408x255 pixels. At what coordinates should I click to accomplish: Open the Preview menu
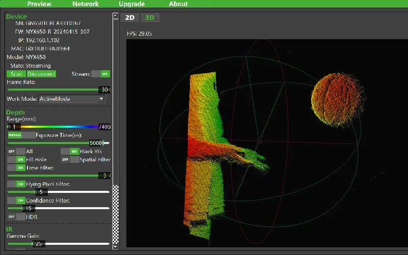click(39, 4)
